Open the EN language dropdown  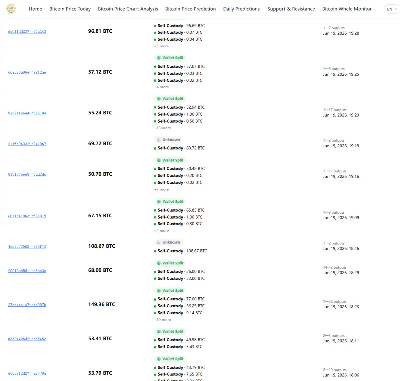click(392, 9)
